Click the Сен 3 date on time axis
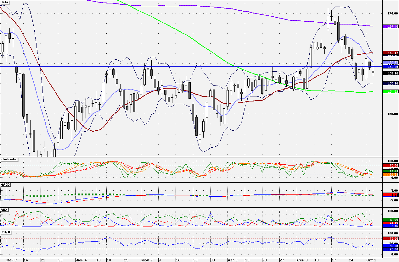The image size is (399, 262). coord(302,260)
